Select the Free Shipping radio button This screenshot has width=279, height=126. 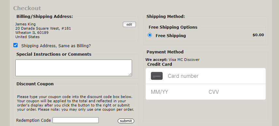point(150,35)
